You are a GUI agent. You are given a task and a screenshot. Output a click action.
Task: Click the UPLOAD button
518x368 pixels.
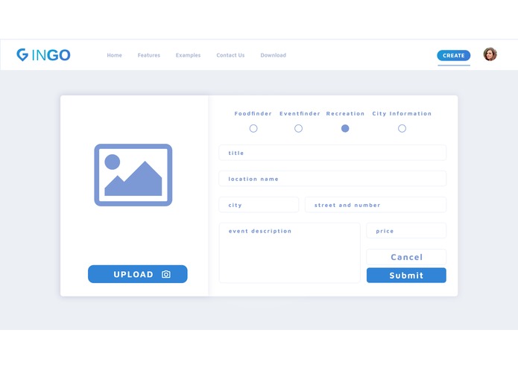(137, 274)
